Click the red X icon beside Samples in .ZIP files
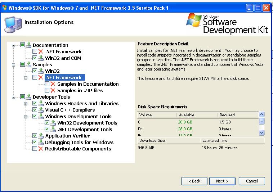 coord(53,90)
